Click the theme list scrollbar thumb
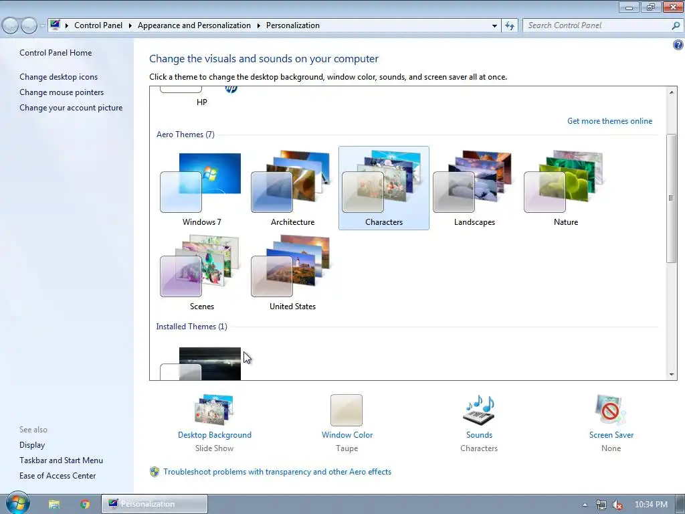The height and width of the screenshot is (514, 685). click(x=672, y=198)
